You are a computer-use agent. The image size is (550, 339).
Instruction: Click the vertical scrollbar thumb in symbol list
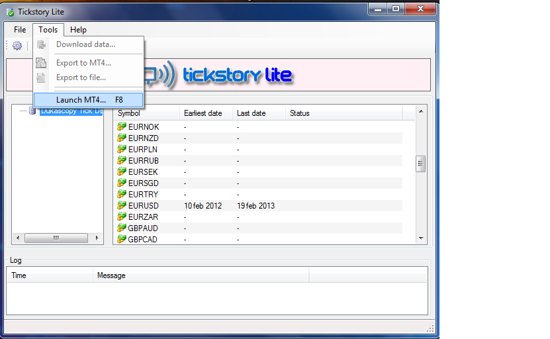click(x=420, y=164)
